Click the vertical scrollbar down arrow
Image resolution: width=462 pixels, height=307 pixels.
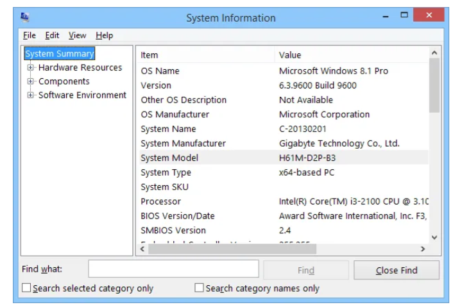[434, 237]
